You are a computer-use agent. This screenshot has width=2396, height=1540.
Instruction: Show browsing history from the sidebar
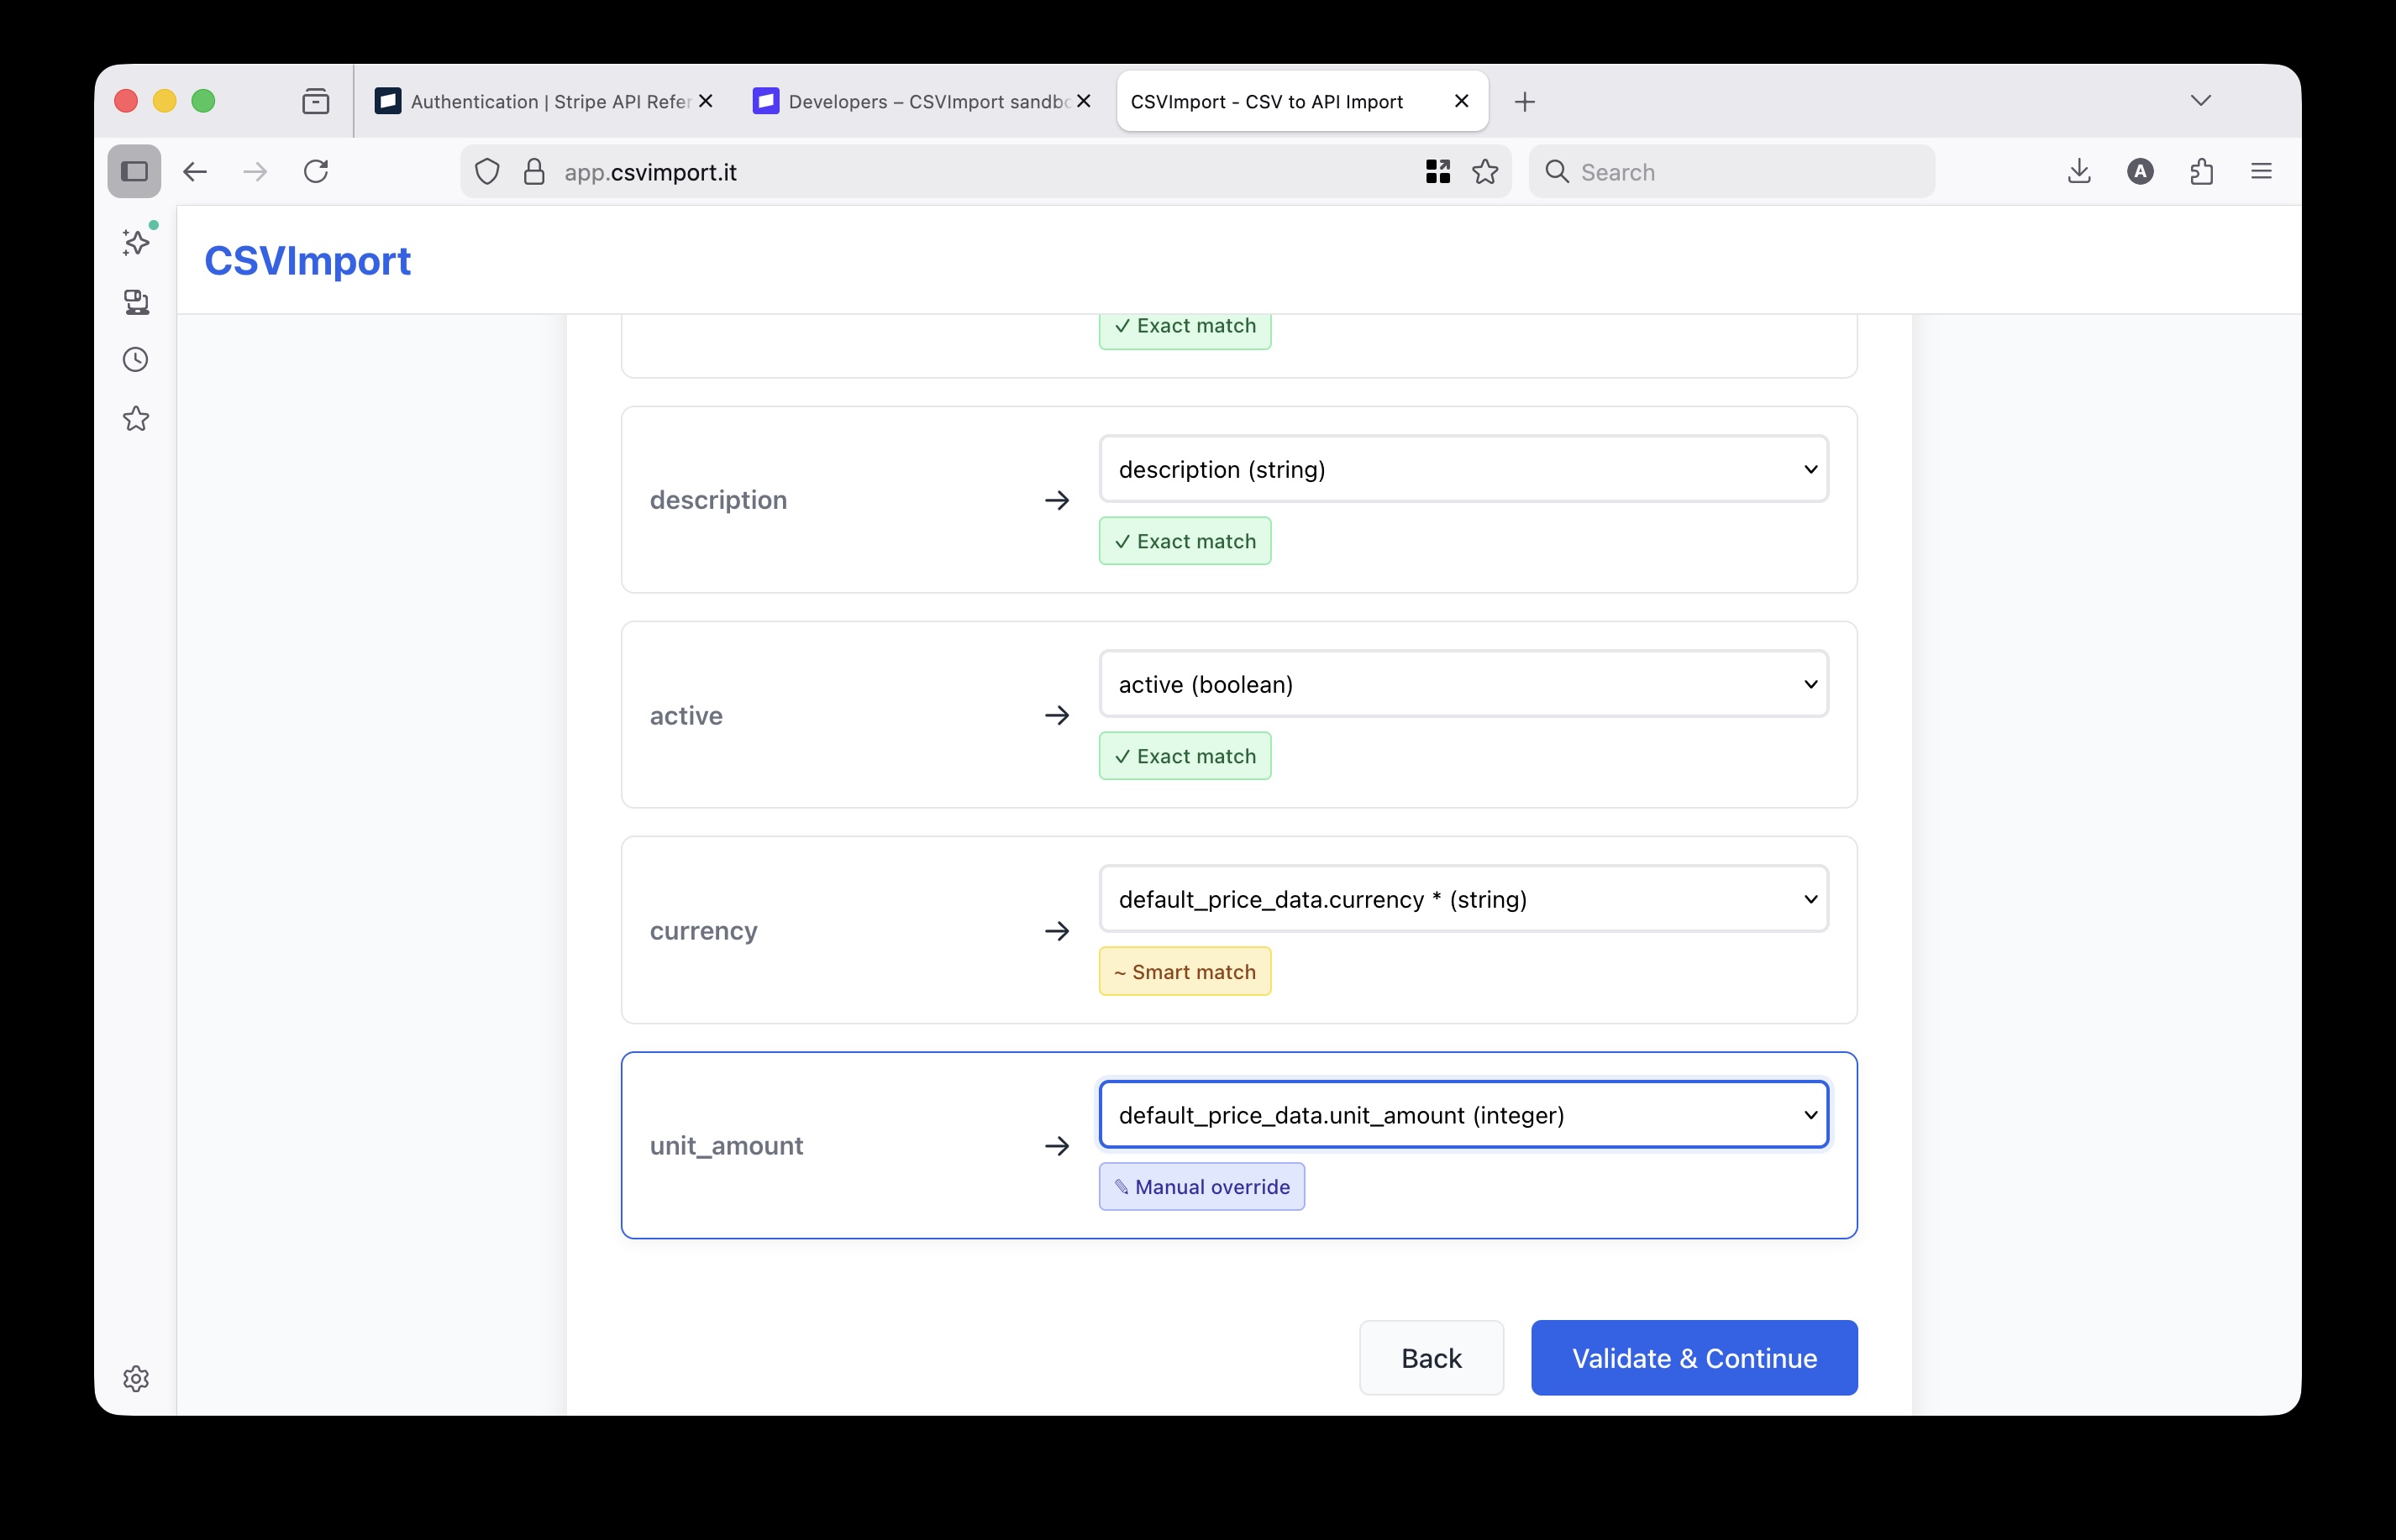coord(135,359)
